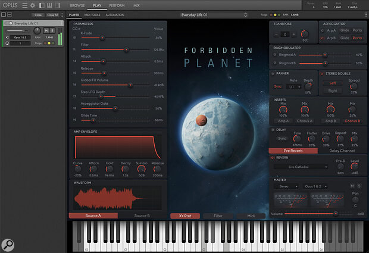Image resolution: width=369 pixels, height=253 pixels.
Task: Open the Everyday Life 01 preset selector arrows
Action: [x=245, y=15]
